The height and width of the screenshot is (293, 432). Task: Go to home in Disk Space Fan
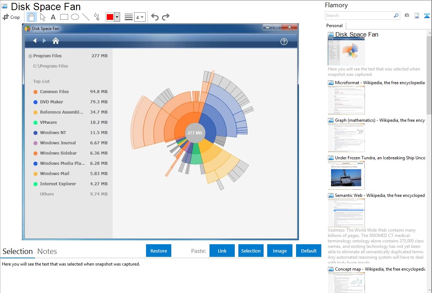pos(56,41)
